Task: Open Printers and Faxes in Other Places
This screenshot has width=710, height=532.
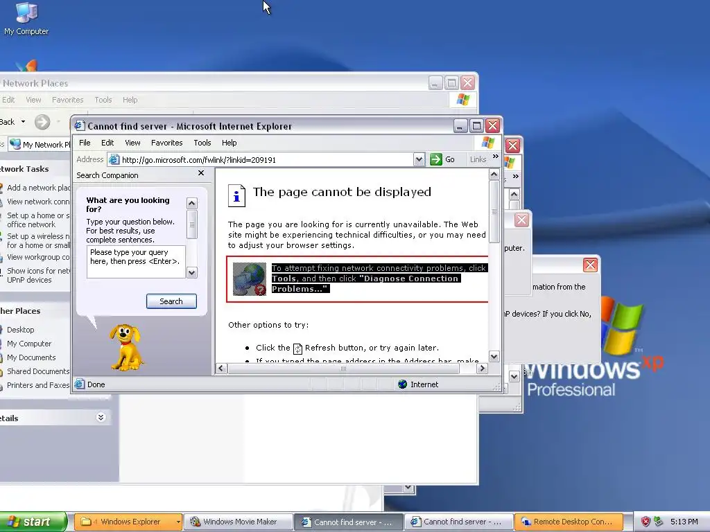Action: pyautogui.click(x=38, y=385)
